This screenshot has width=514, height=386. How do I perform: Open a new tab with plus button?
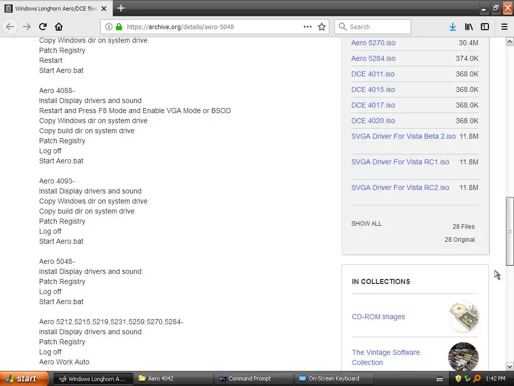[x=121, y=8]
